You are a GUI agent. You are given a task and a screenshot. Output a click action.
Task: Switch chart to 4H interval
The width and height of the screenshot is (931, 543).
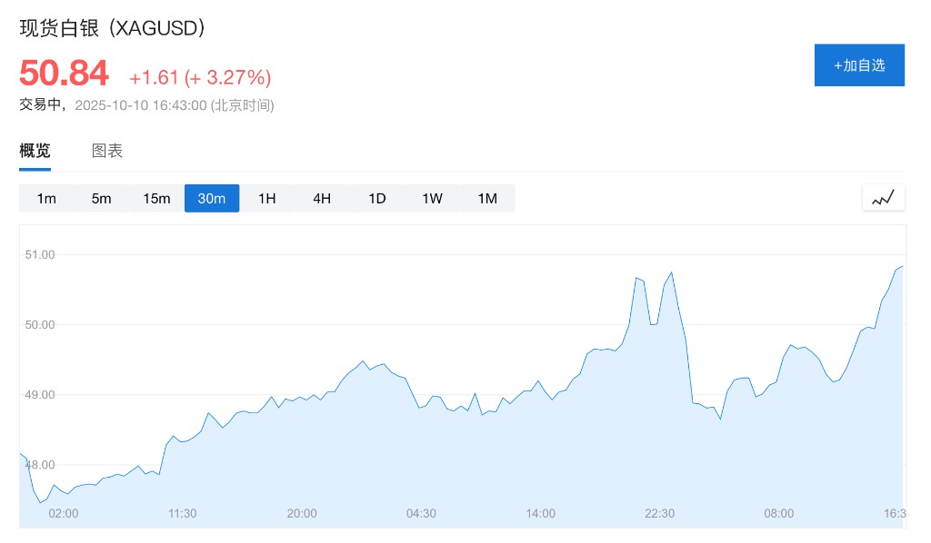[322, 198]
